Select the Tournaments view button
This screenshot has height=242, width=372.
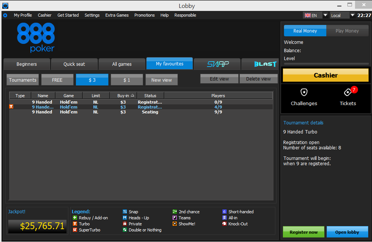(x=23, y=80)
